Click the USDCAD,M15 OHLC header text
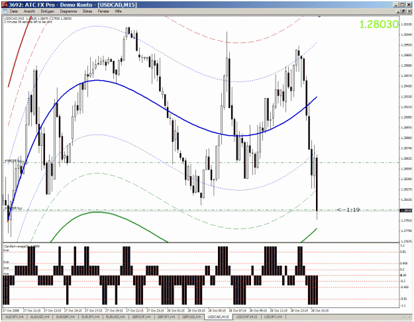Screen dimensions: 414x322 tap(38, 19)
